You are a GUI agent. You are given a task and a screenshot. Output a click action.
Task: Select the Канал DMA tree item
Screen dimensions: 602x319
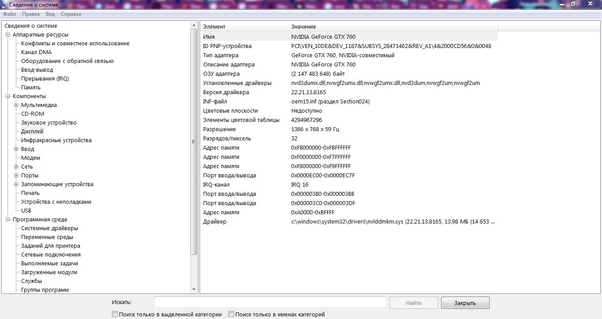pyautogui.click(x=37, y=52)
